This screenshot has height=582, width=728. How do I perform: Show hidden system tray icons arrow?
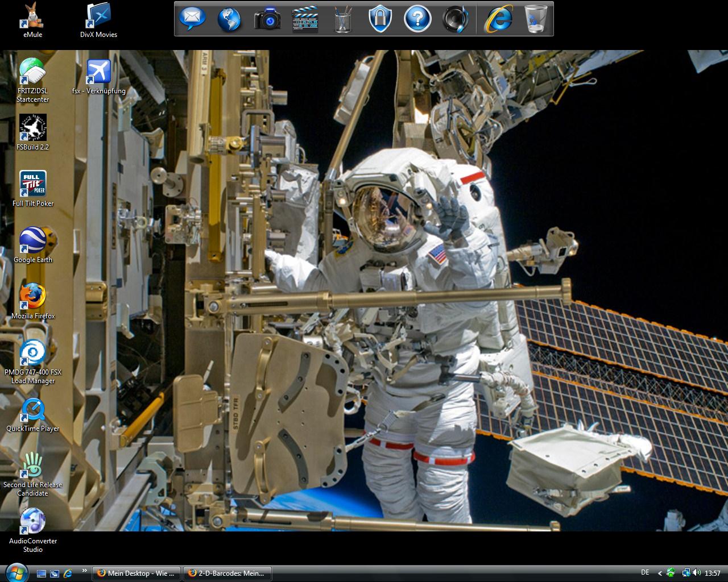660,573
